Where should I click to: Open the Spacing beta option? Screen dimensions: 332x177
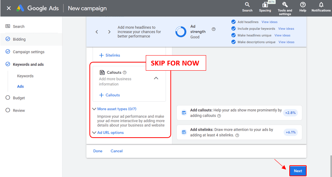[265, 7]
